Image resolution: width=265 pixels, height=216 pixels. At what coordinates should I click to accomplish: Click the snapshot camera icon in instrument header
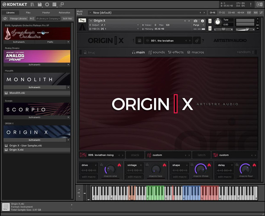[x=196, y=21]
